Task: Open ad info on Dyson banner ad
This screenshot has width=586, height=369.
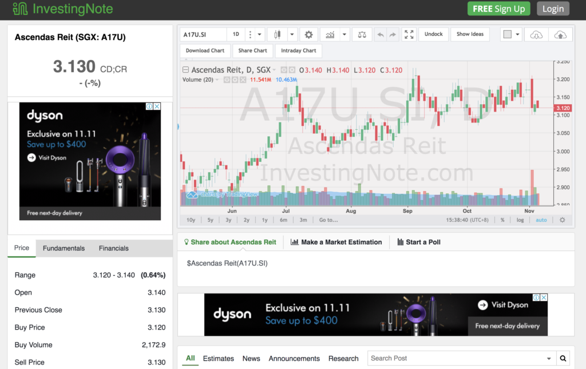Action: click(536, 297)
